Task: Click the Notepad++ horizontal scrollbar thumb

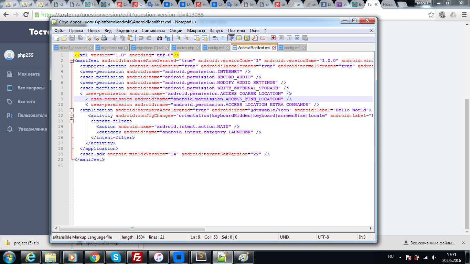Action: (x=132, y=228)
